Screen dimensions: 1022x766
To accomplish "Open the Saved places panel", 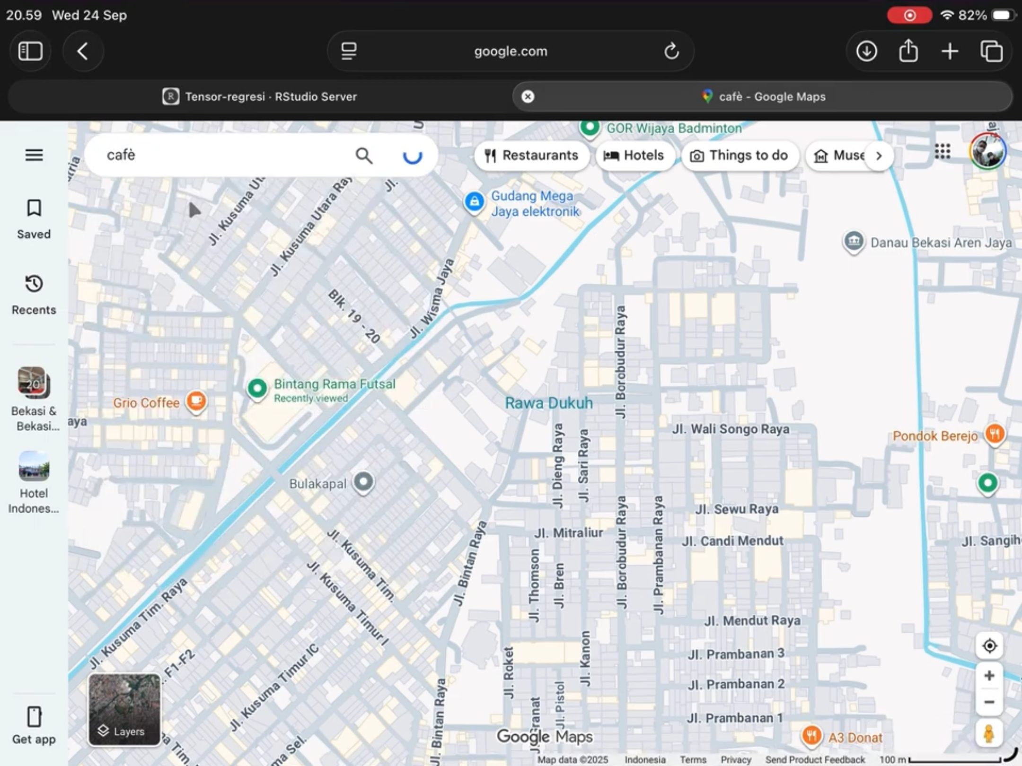I will pos(34,219).
